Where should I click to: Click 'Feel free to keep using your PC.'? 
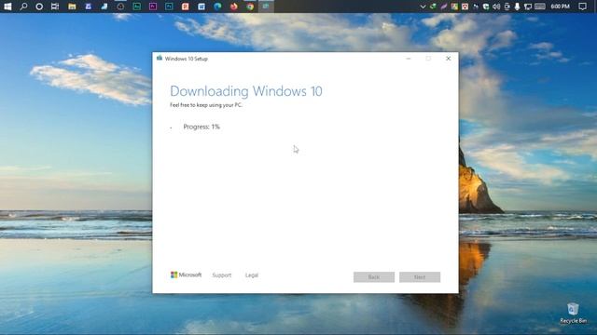click(206, 105)
